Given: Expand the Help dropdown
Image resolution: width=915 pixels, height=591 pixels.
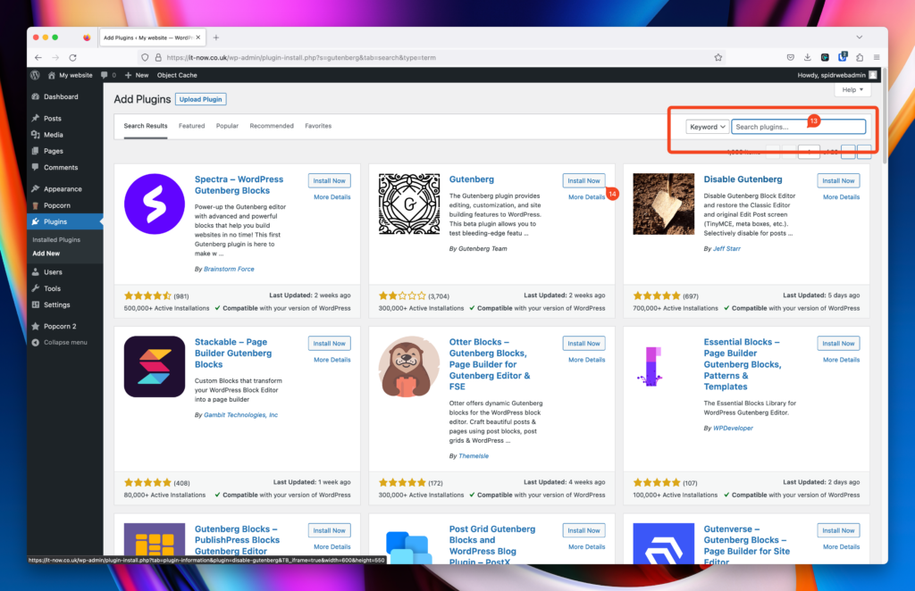Looking at the screenshot, I should (x=852, y=90).
